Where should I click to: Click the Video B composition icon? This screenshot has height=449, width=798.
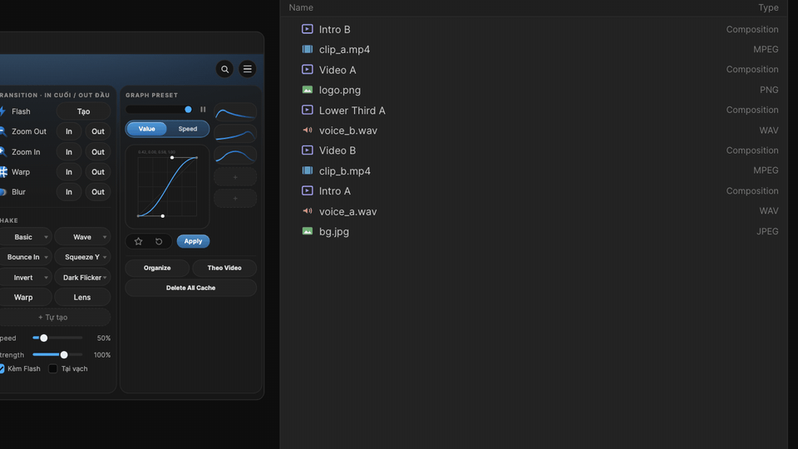point(307,150)
